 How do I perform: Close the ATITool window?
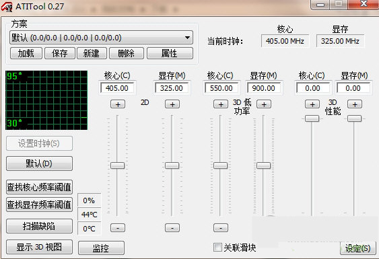(364, 4)
